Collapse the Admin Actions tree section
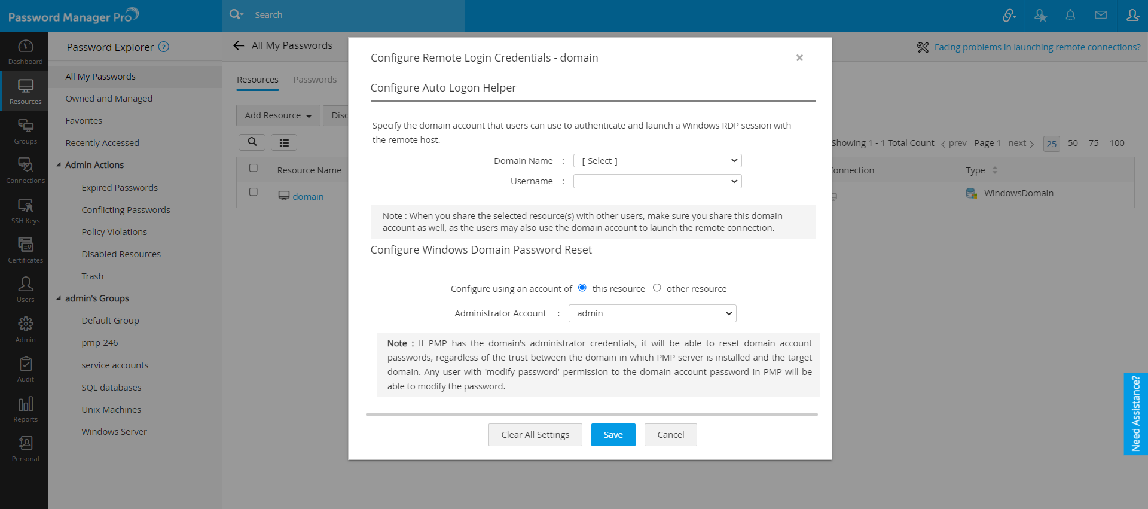 [x=59, y=164]
